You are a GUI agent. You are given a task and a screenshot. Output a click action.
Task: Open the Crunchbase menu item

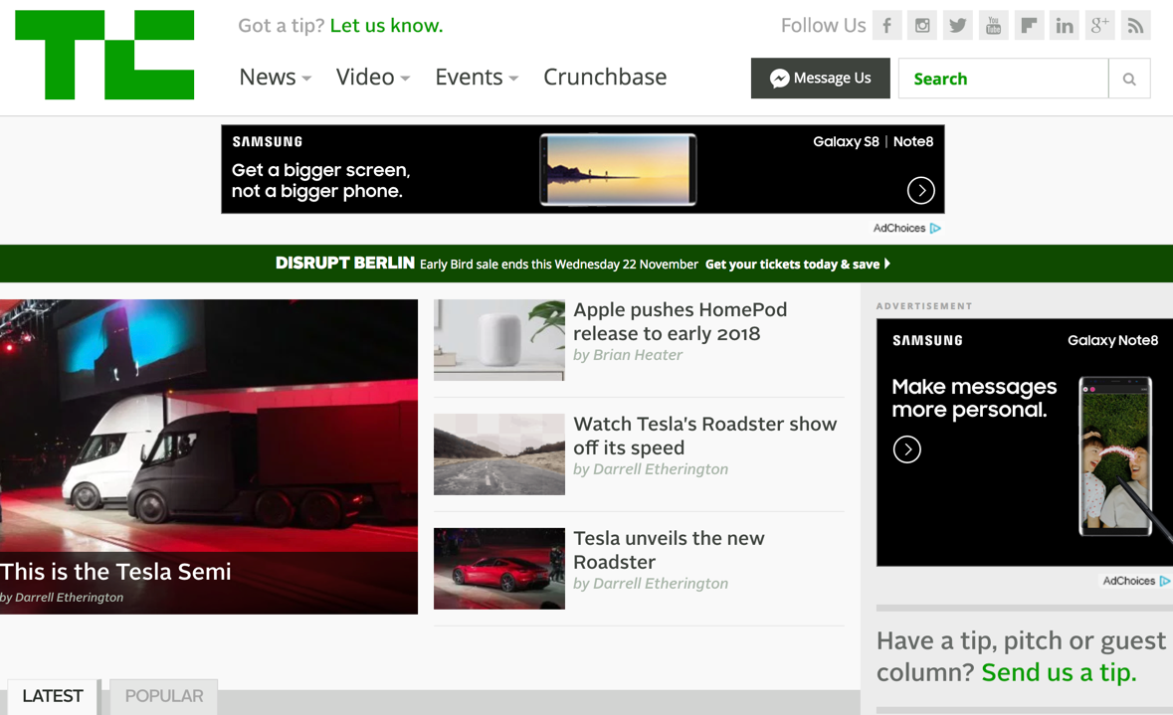pyautogui.click(x=605, y=78)
